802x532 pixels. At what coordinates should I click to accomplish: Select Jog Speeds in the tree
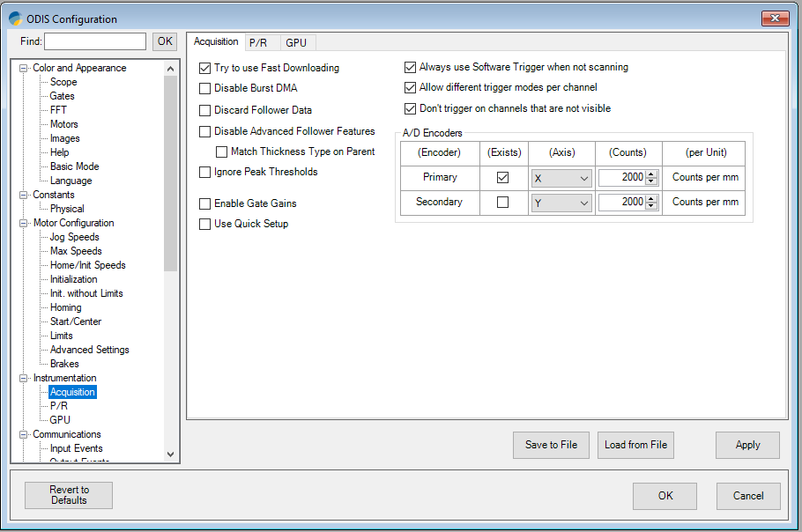[x=74, y=237]
